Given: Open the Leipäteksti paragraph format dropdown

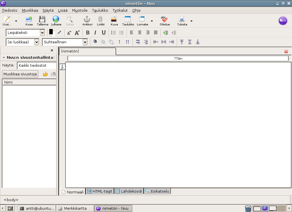Looking at the screenshot, I should [x=42, y=33].
